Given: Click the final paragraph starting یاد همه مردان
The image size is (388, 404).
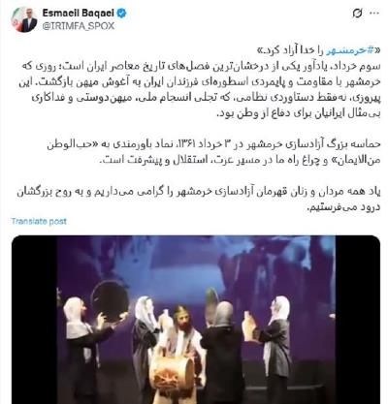Looking at the screenshot, I should tap(199, 200).
